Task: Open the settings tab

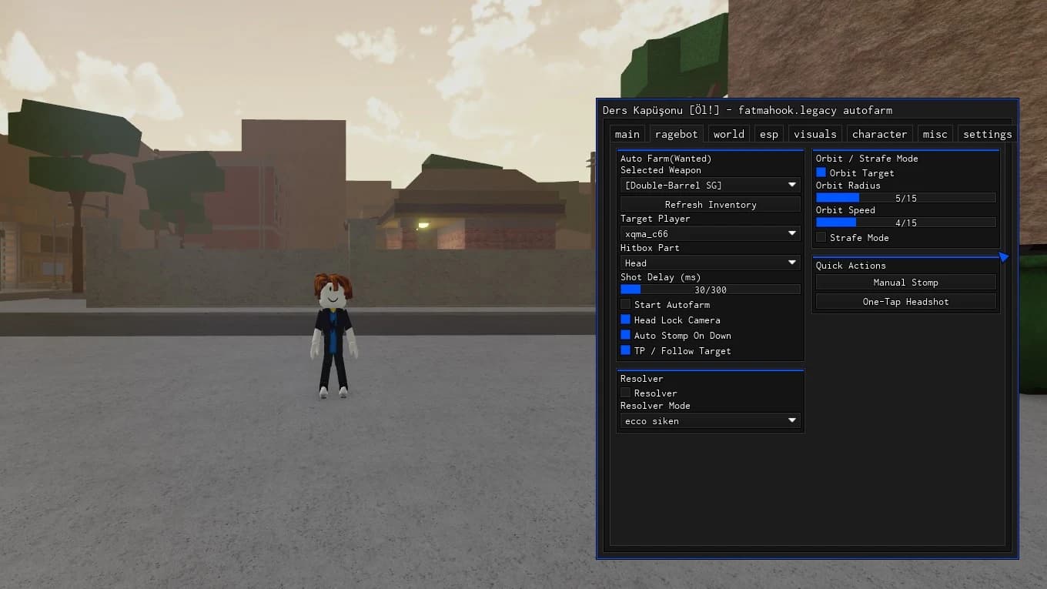Action: click(987, 134)
